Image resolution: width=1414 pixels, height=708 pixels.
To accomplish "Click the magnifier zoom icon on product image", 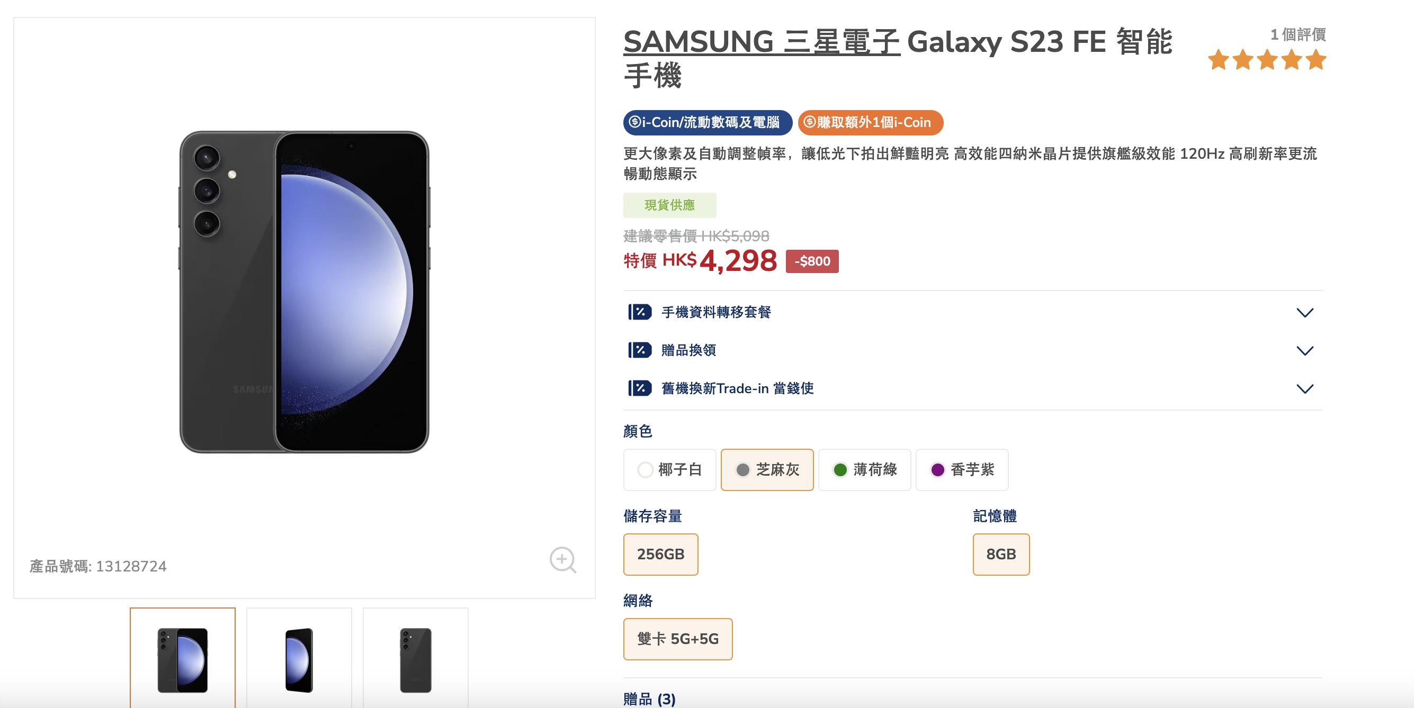I will (x=562, y=560).
